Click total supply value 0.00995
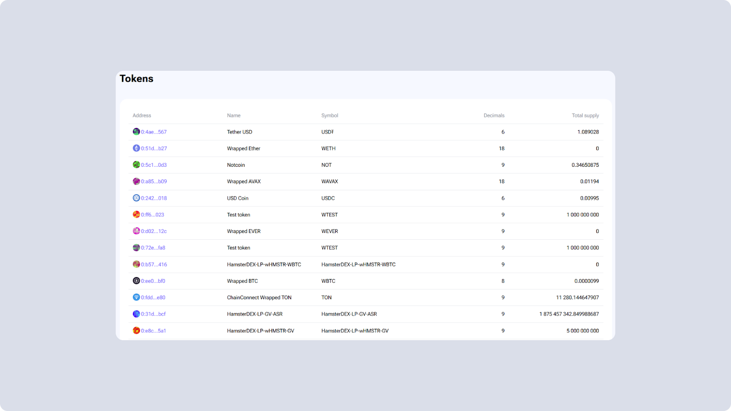This screenshot has width=731, height=411. (589, 198)
